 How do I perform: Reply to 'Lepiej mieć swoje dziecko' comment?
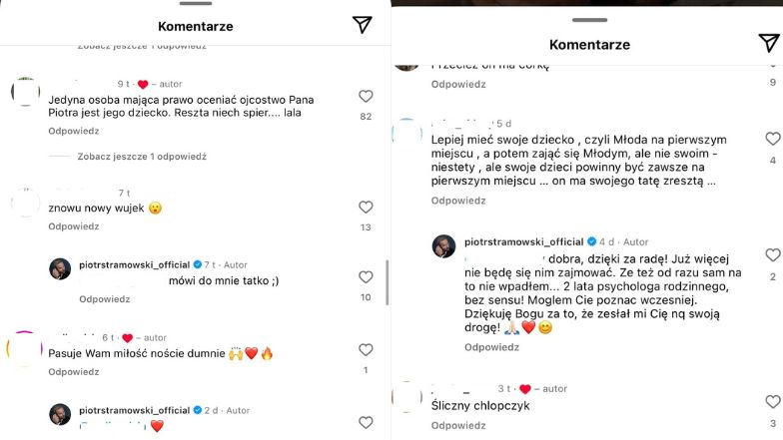coord(456,201)
